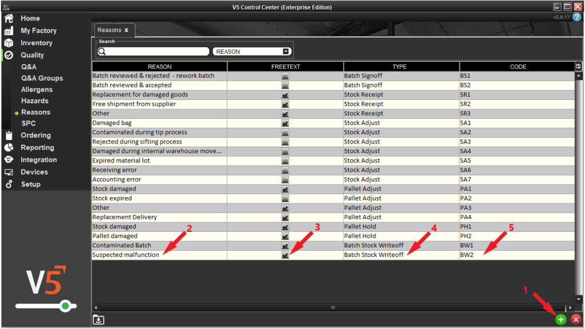Close the Reasons tab

(126, 30)
